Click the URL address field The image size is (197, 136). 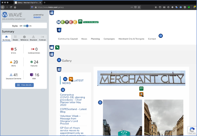83,7
